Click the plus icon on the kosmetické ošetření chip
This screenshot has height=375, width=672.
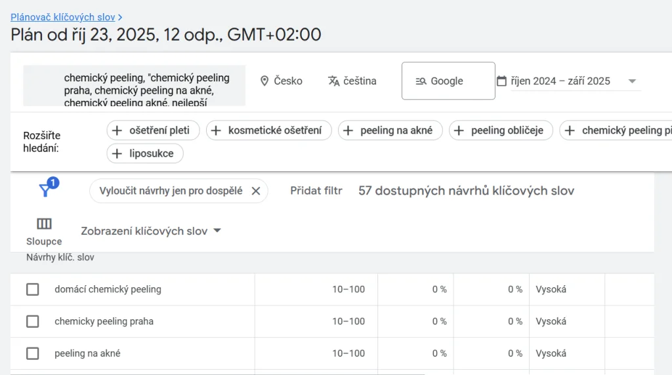click(217, 130)
